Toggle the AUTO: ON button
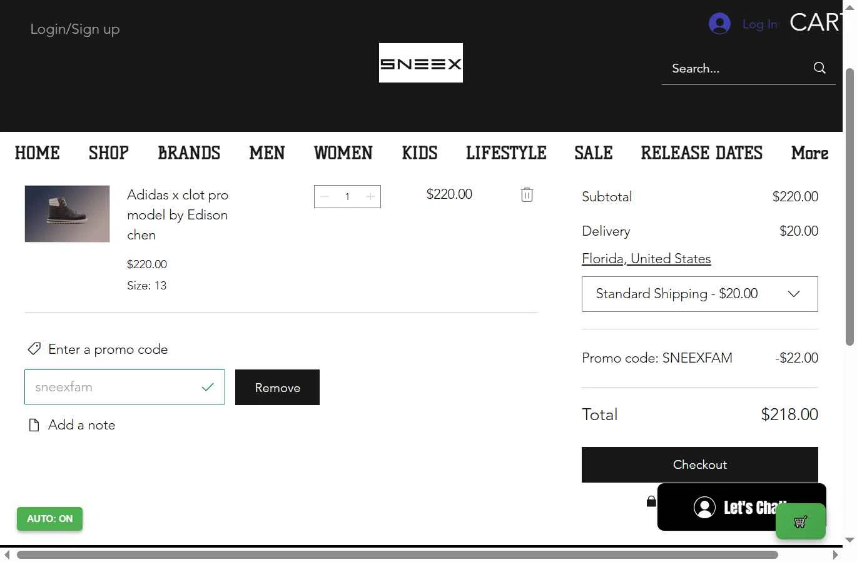Screen dimensions: 857x562 pos(49,519)
